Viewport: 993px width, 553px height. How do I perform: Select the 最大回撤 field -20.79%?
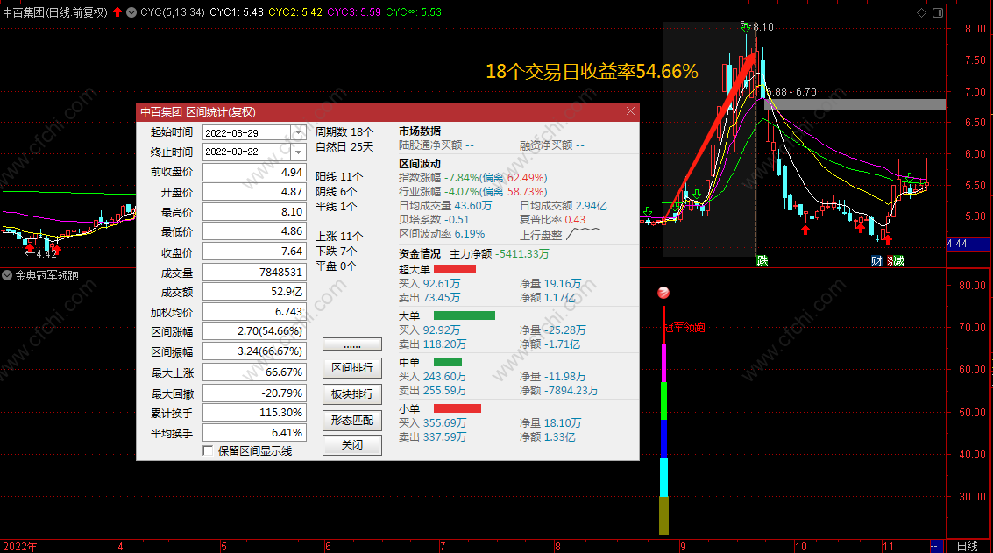point(254,393)
